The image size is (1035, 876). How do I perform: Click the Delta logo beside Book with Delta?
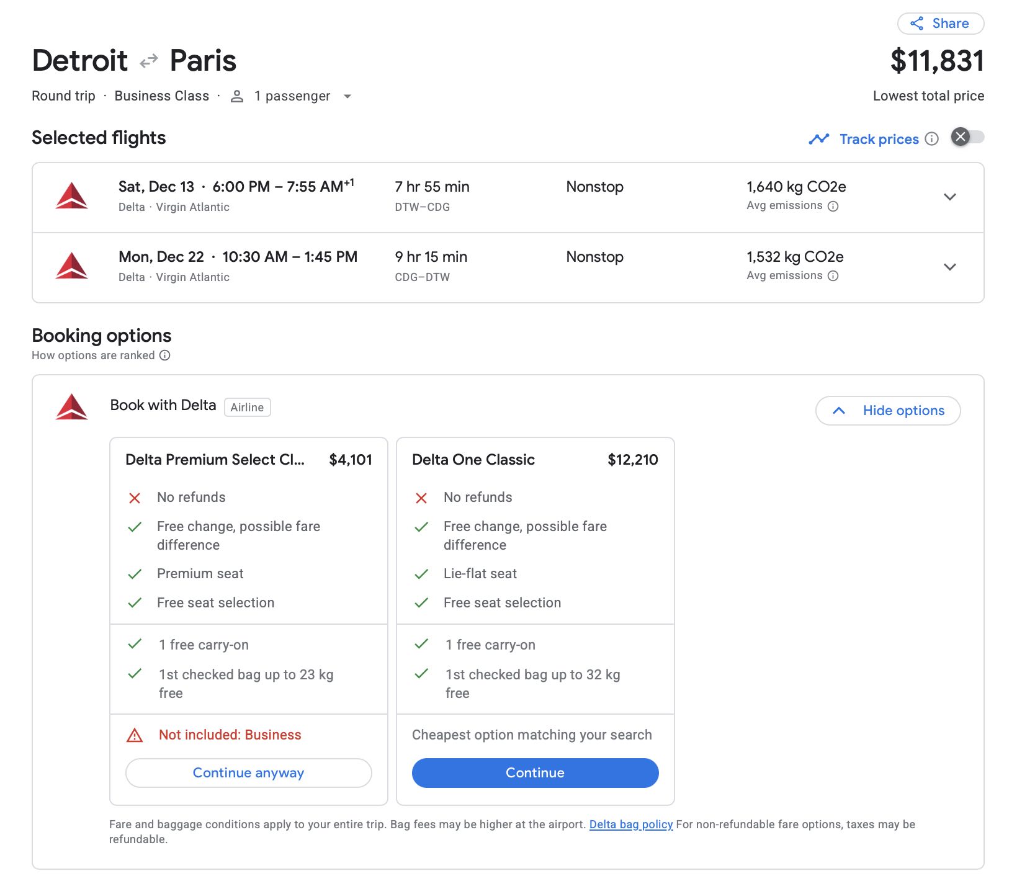pos(72,407)
